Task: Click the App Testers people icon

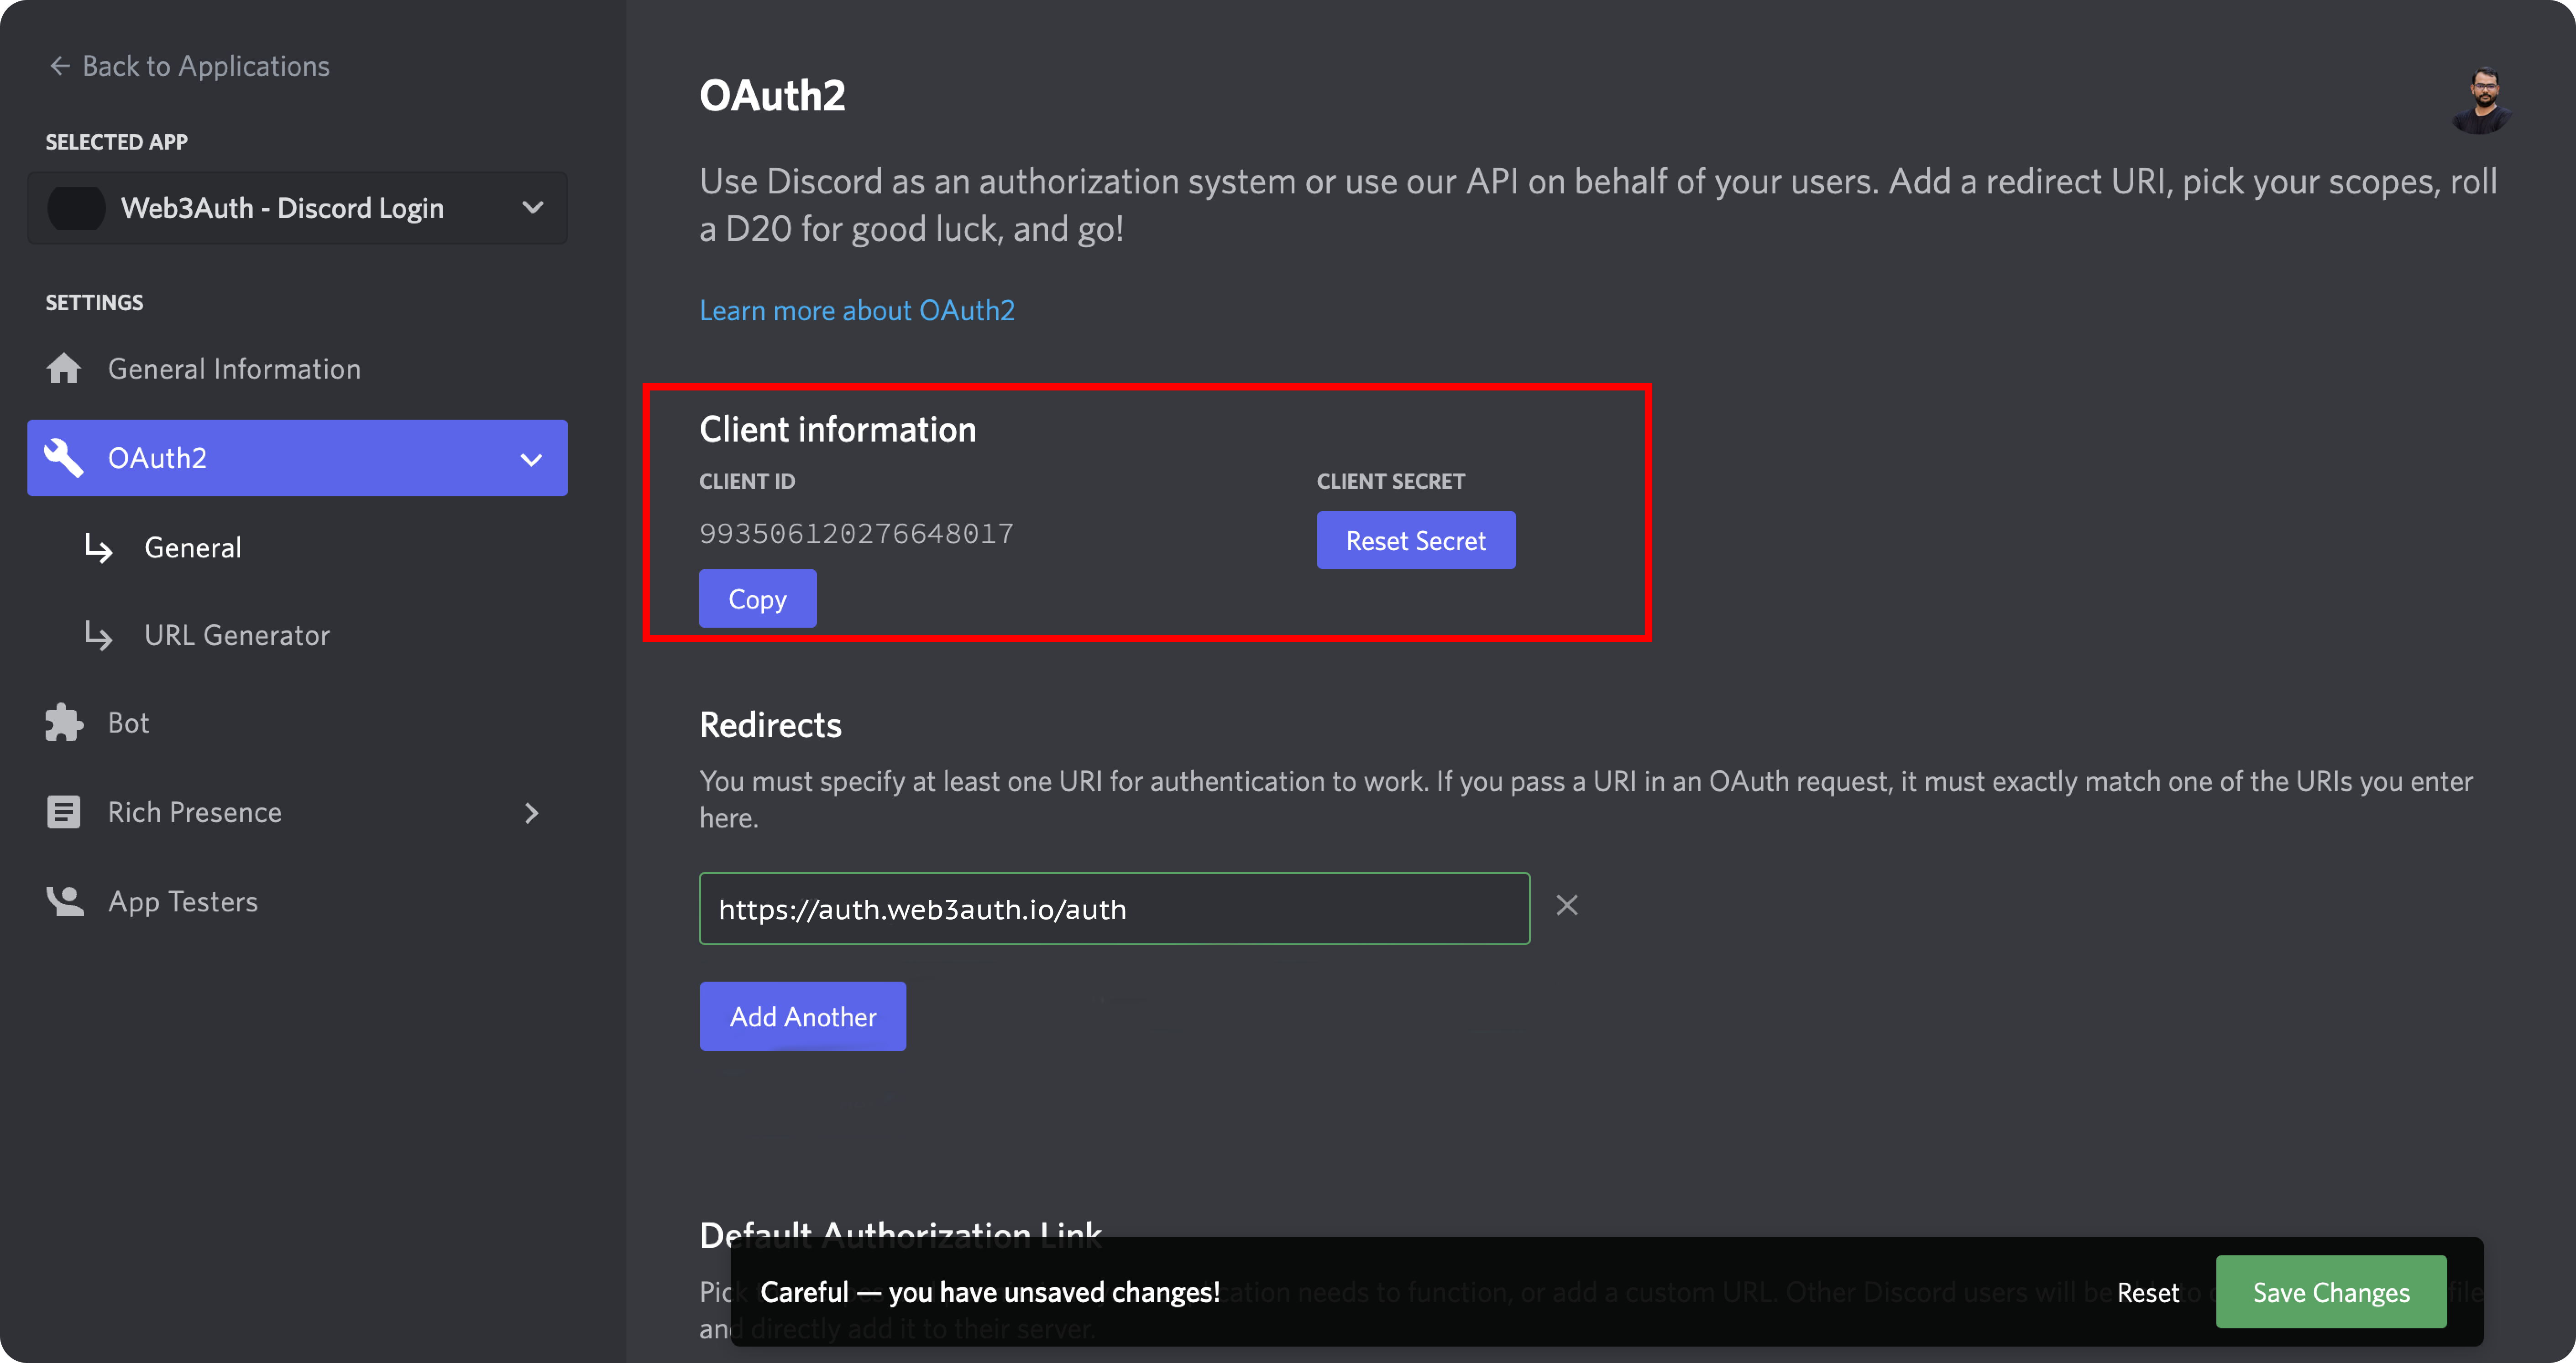Action: click(63, 900)
